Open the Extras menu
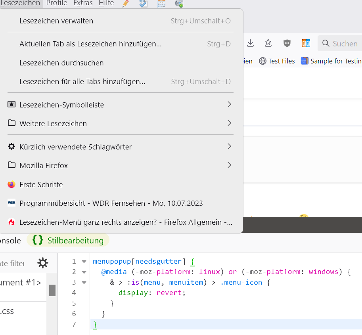Screen dimensions: 362x335 point(83,4)
